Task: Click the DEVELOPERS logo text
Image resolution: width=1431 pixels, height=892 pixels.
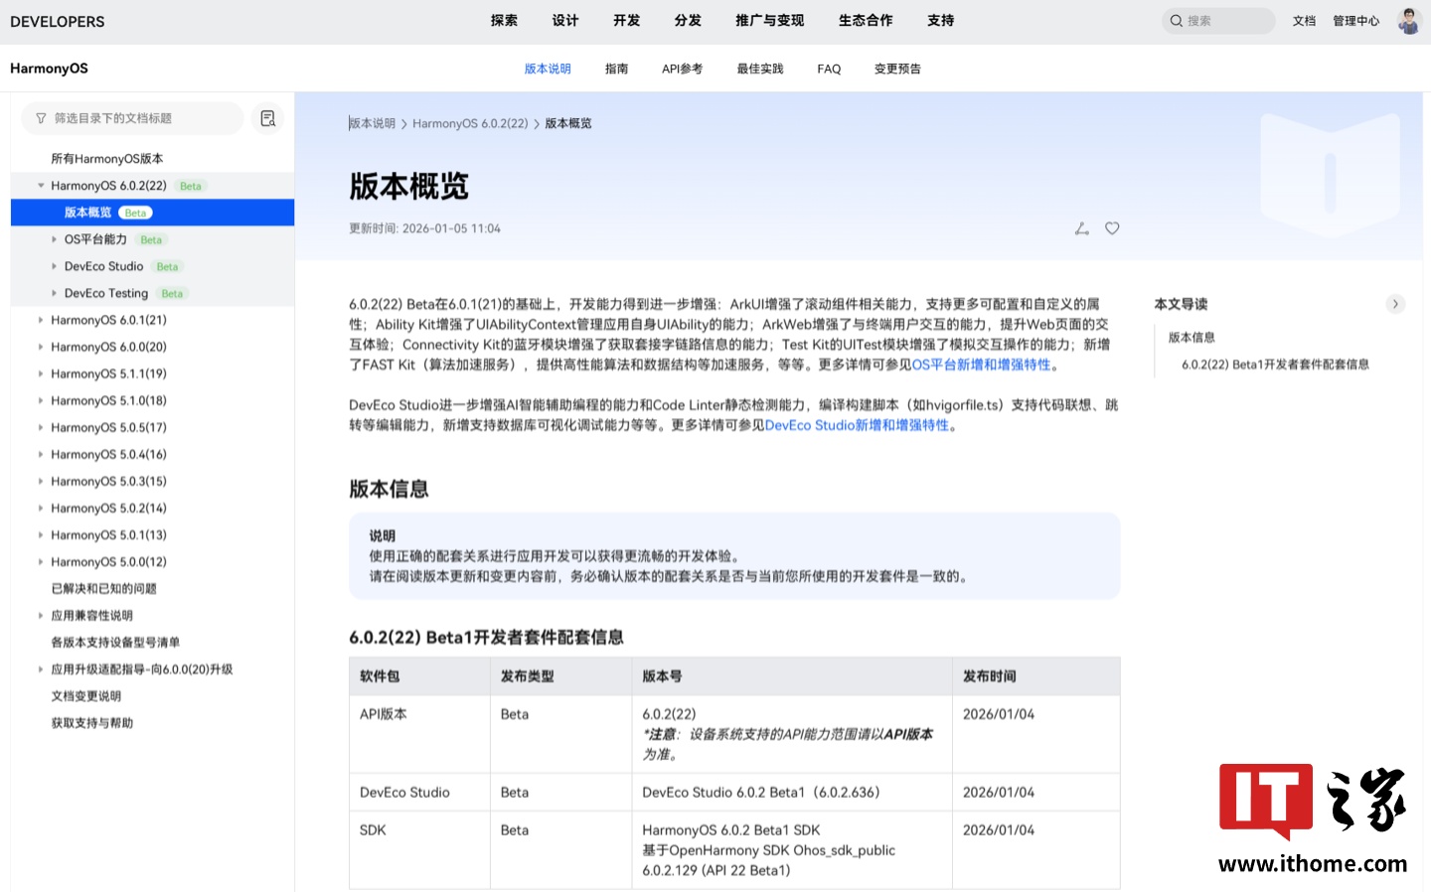Action: click(x=57, y=21)
